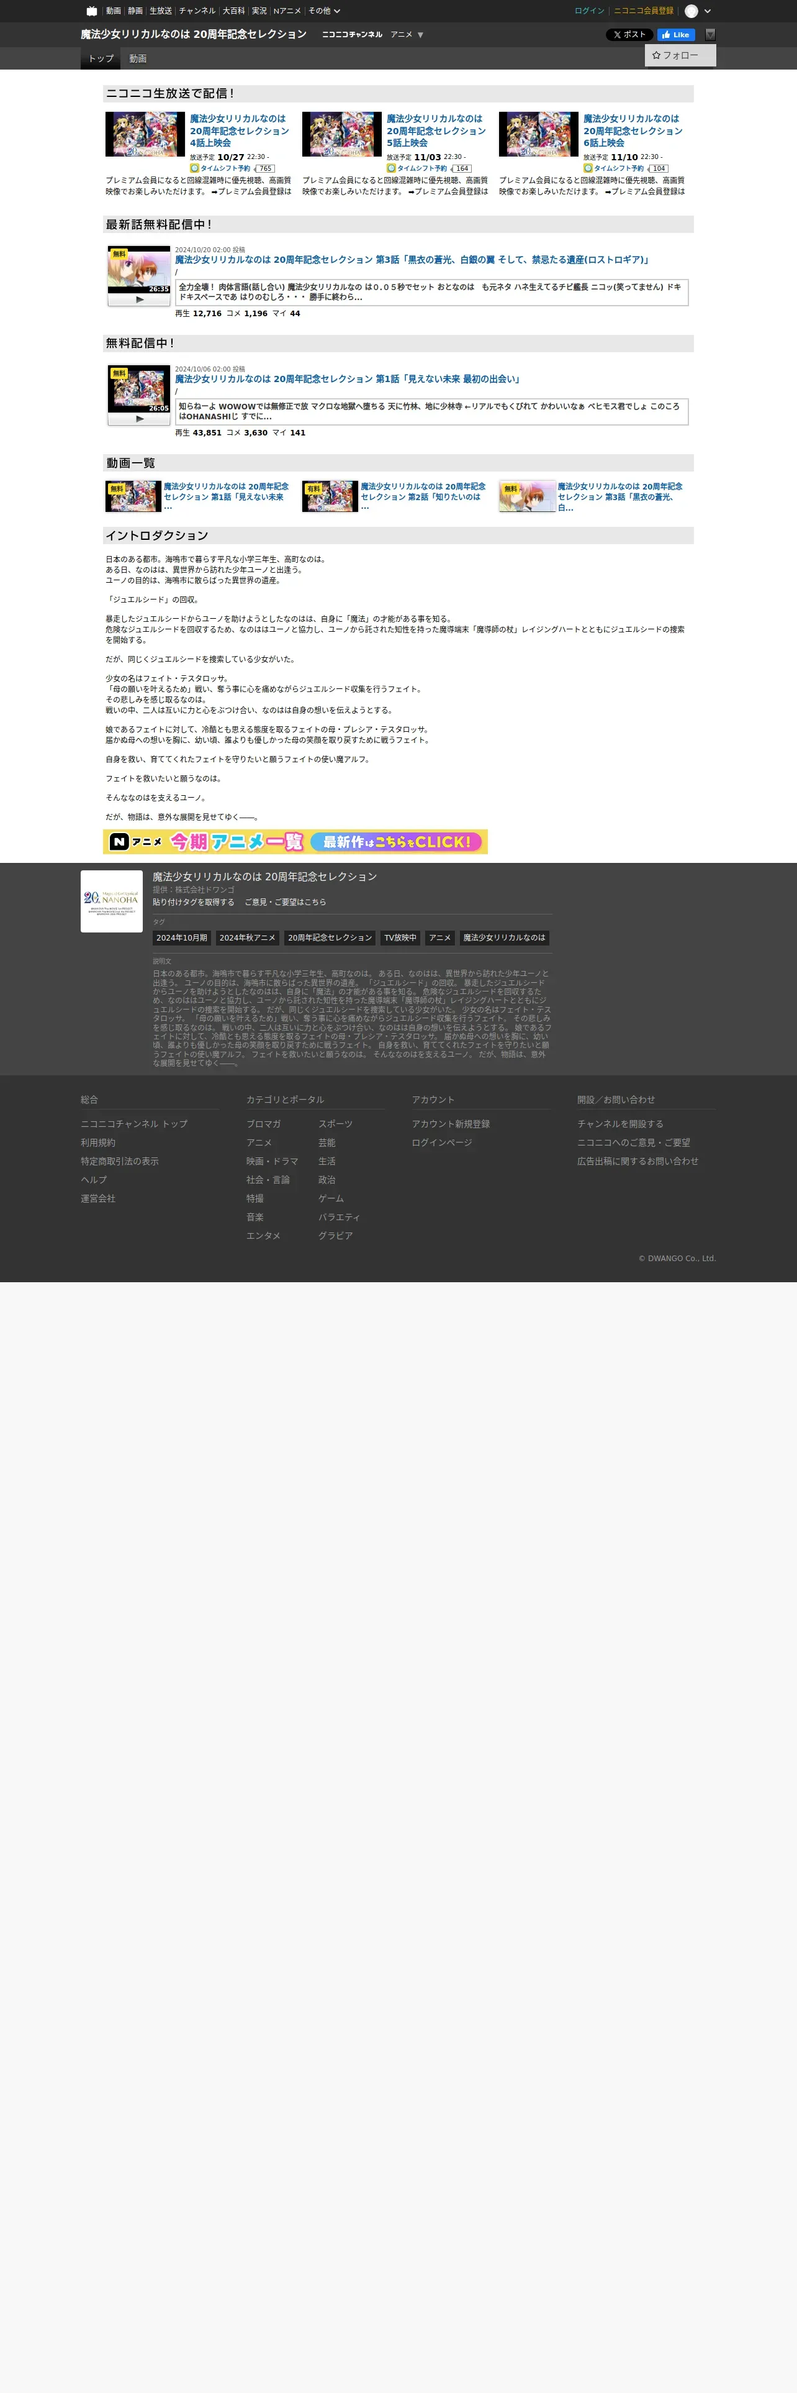The width and height of the screenshot is (797, 2393).
Task: Open スポーツ category footer link
Action: pyautogui.click(x=336, y=1124)
